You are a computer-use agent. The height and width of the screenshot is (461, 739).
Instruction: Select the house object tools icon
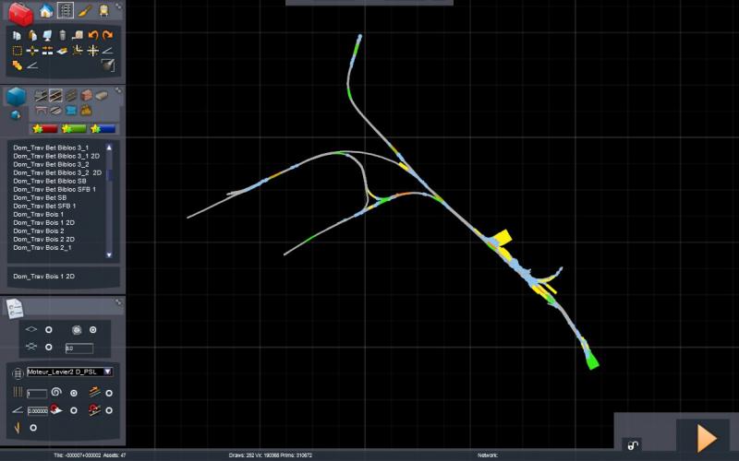tap(45, 10)
